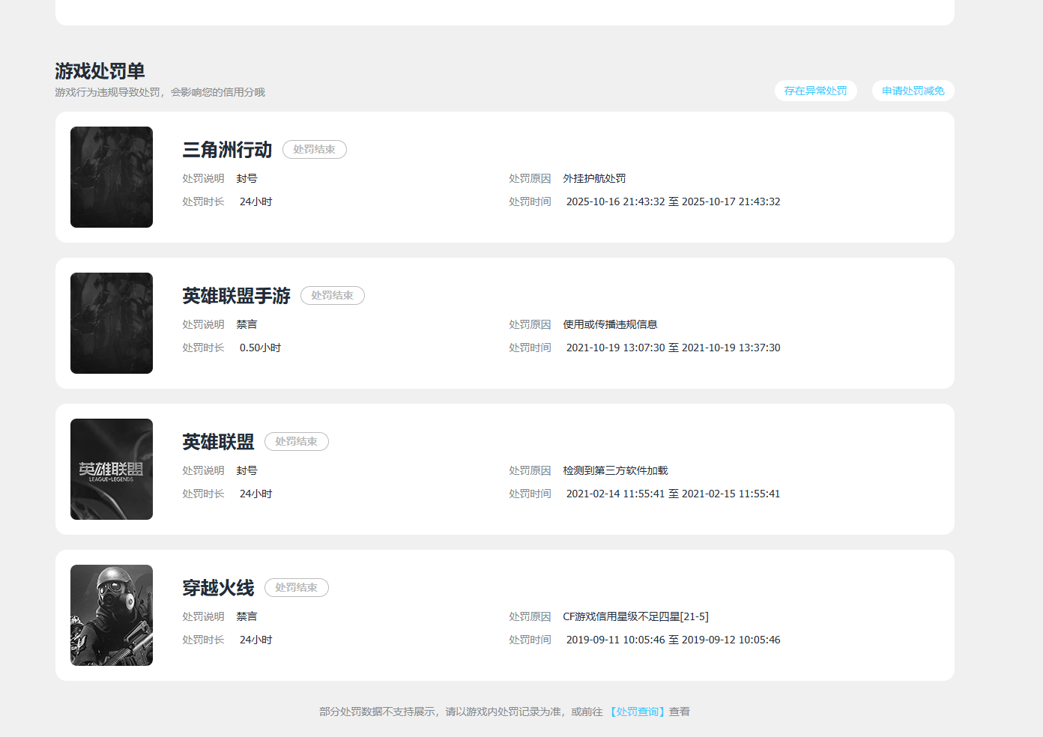Open the 三角洲行动 game cover thumbnail
The image size is (1043, 737).
click(112, 177)
